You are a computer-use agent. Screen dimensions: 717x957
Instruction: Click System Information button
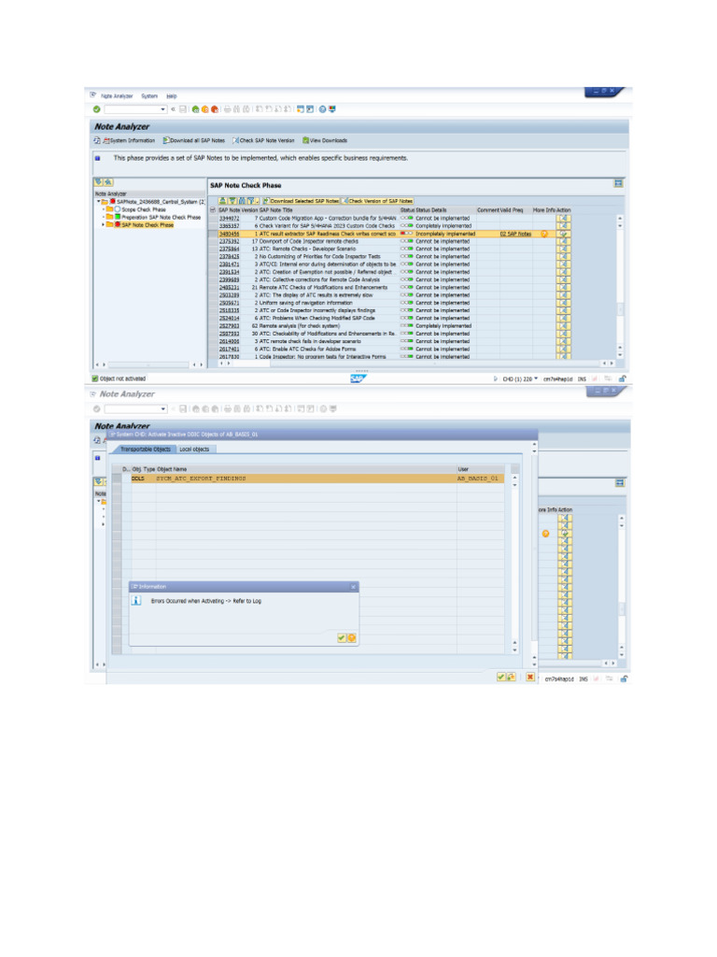click(129, 140)
